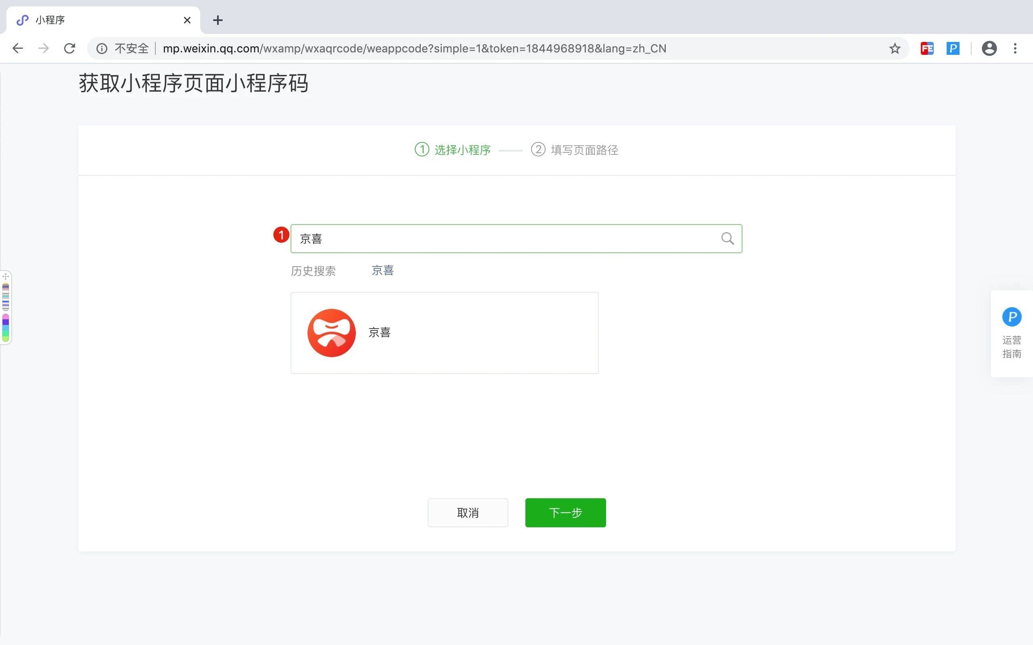Image resolution: width=1033 pixels, height=645 pixels.
Task: Open the Chrome profile avatar
Action: [x=989, y=48]
